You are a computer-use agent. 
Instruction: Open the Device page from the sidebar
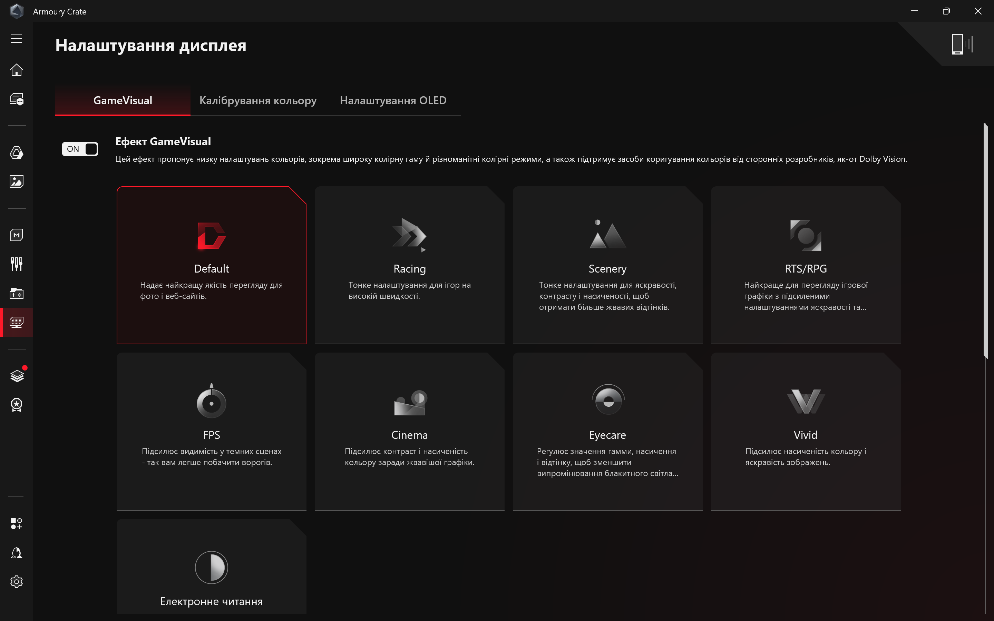point(17,99)
